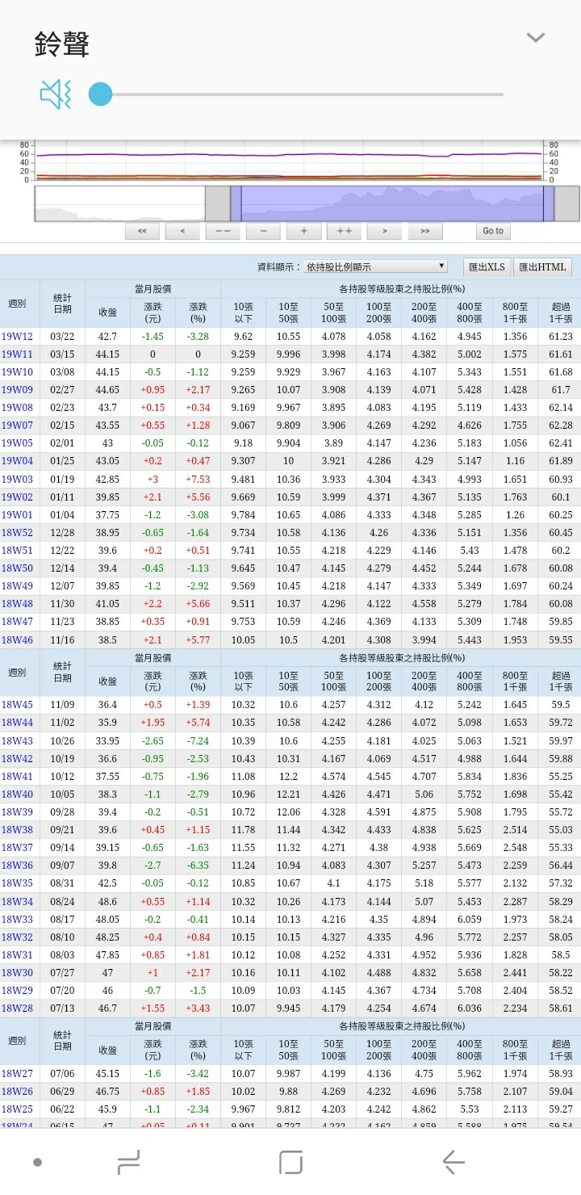This screenshot has height=1195, width=581.
Task: Expand volume panel with chevron arrow
Action: pyautogui.click(x=536, y=37)
